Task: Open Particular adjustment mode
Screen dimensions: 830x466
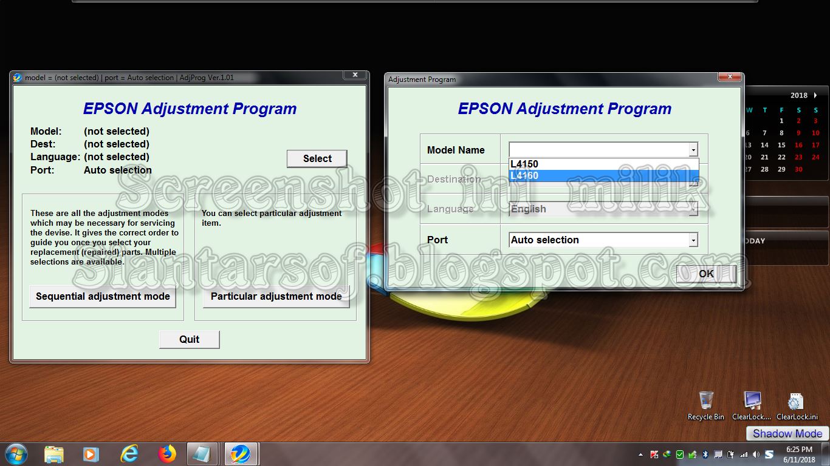Action: (276, 297)
